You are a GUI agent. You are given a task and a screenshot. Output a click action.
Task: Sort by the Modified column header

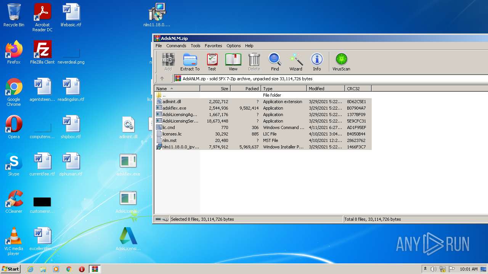326,89
